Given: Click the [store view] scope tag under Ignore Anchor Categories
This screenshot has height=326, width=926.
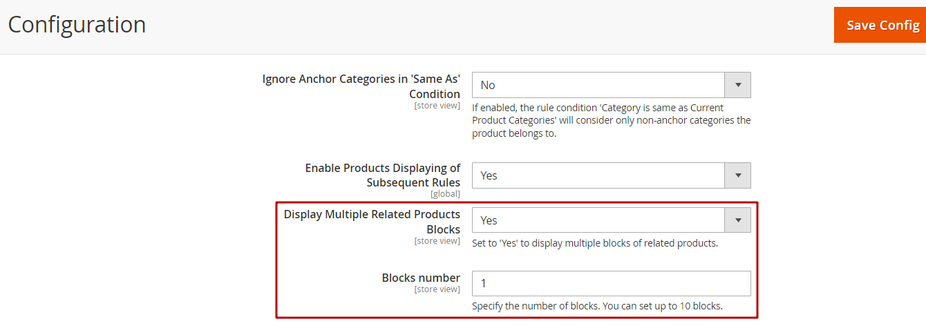Looking at the screenshot, I should coord(437,106).
